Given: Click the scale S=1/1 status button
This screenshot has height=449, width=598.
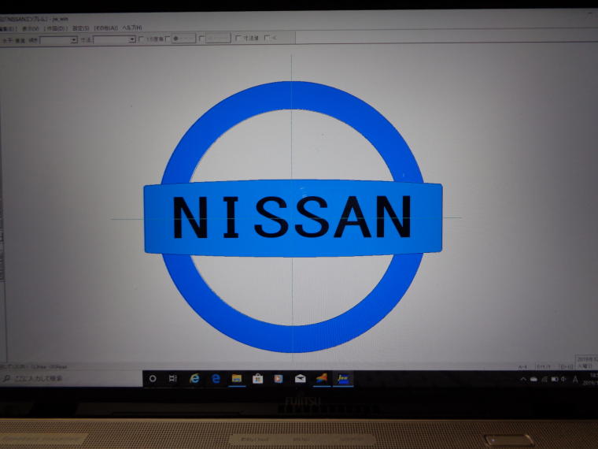Looking at the screenshot, I should [x=544, y=366].
